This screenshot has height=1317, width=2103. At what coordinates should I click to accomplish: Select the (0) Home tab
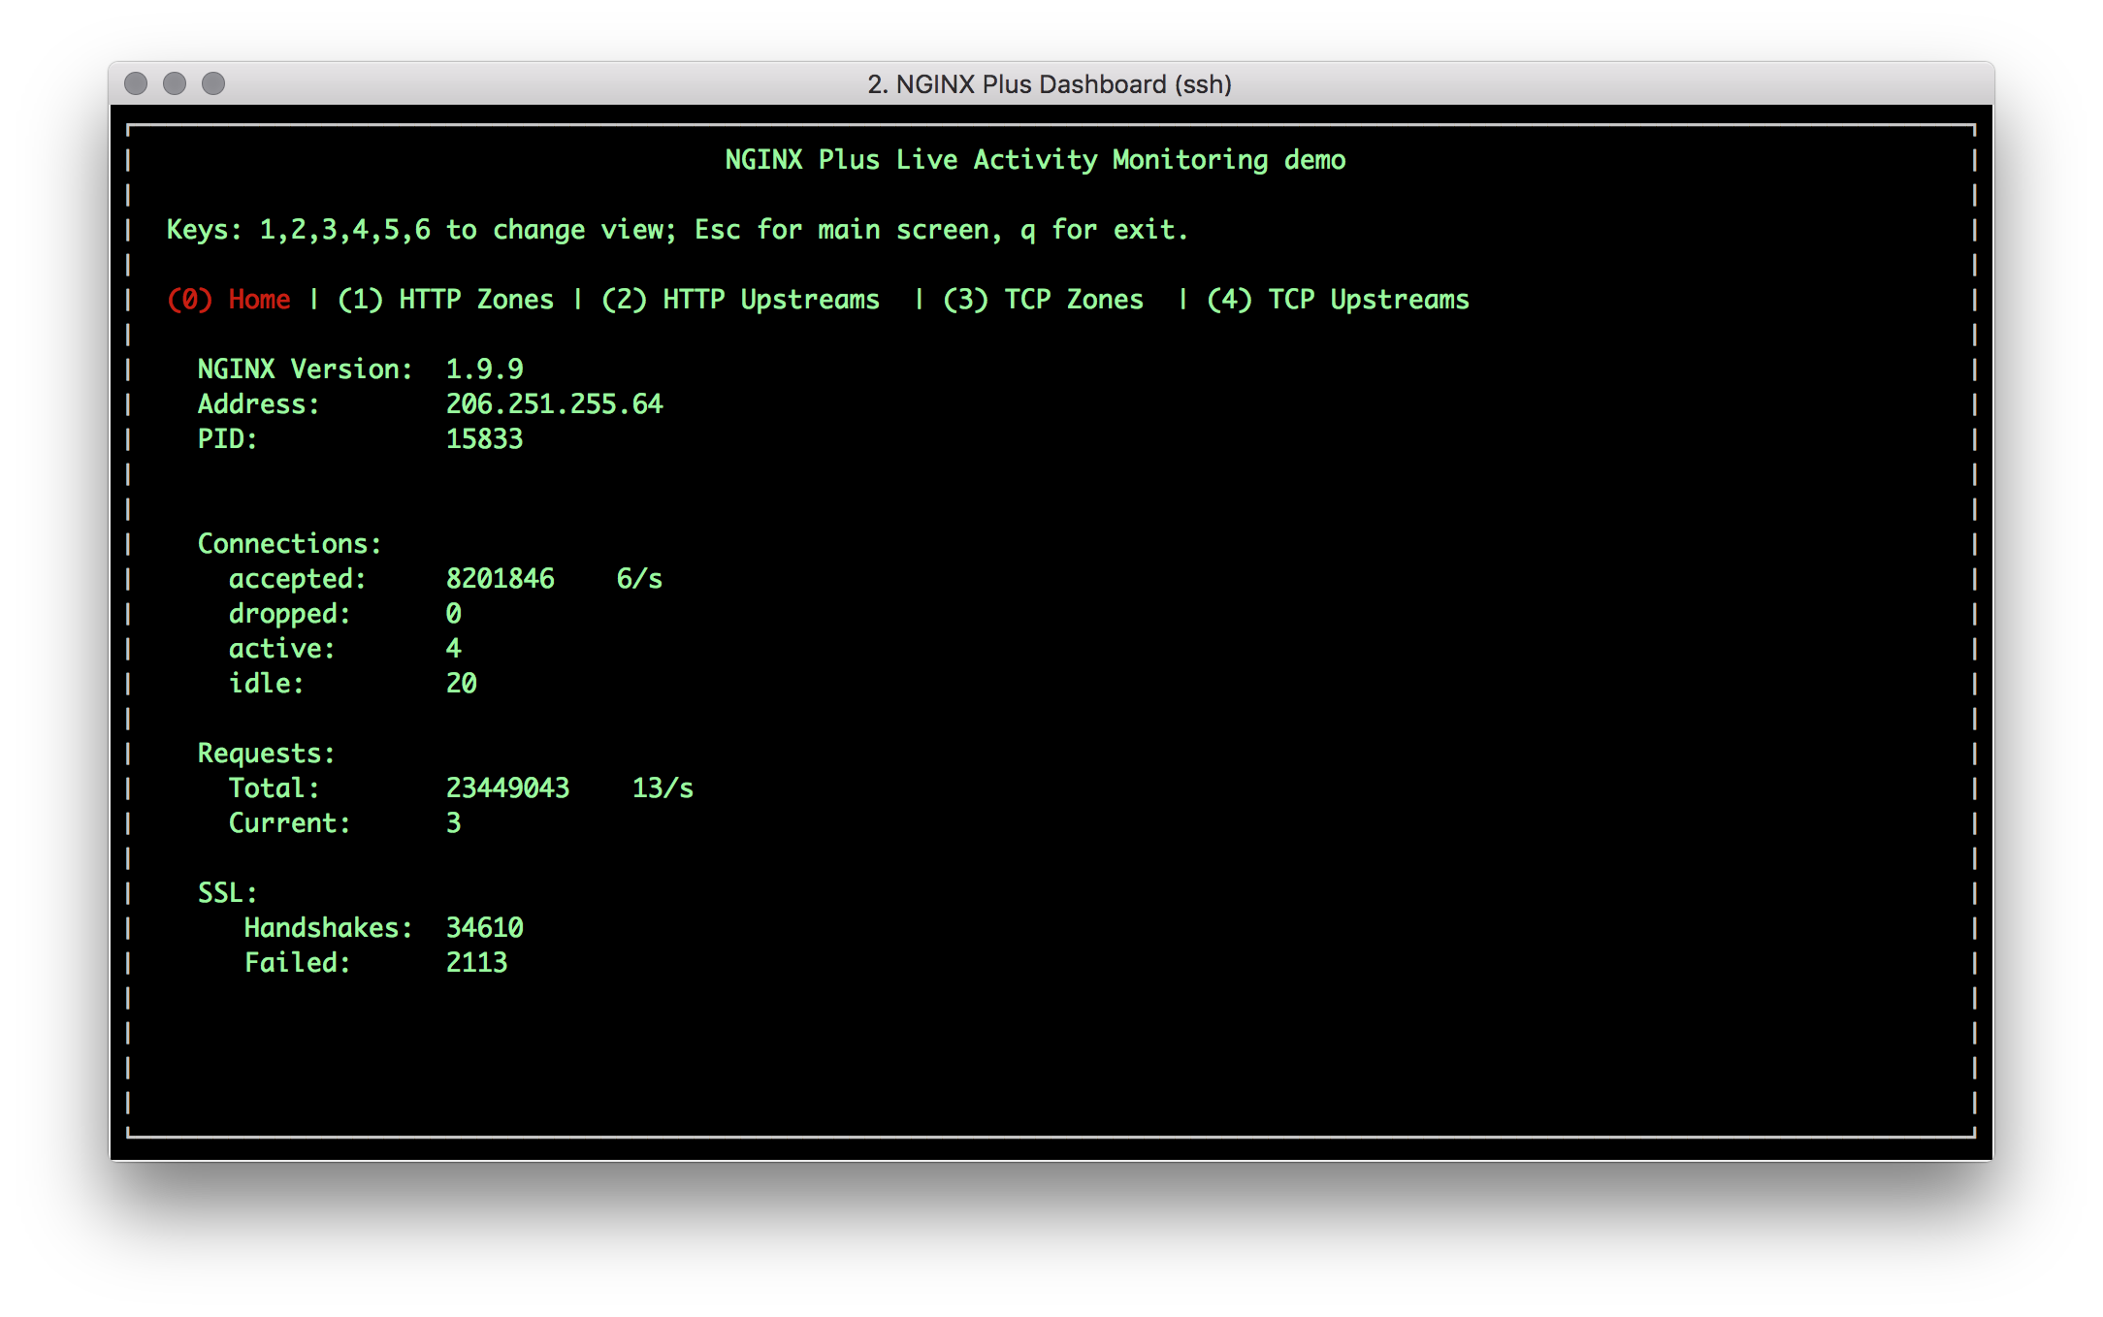click(229, 300)
